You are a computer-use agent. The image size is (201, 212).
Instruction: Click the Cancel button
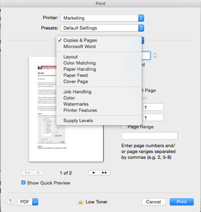click(153, 202)
